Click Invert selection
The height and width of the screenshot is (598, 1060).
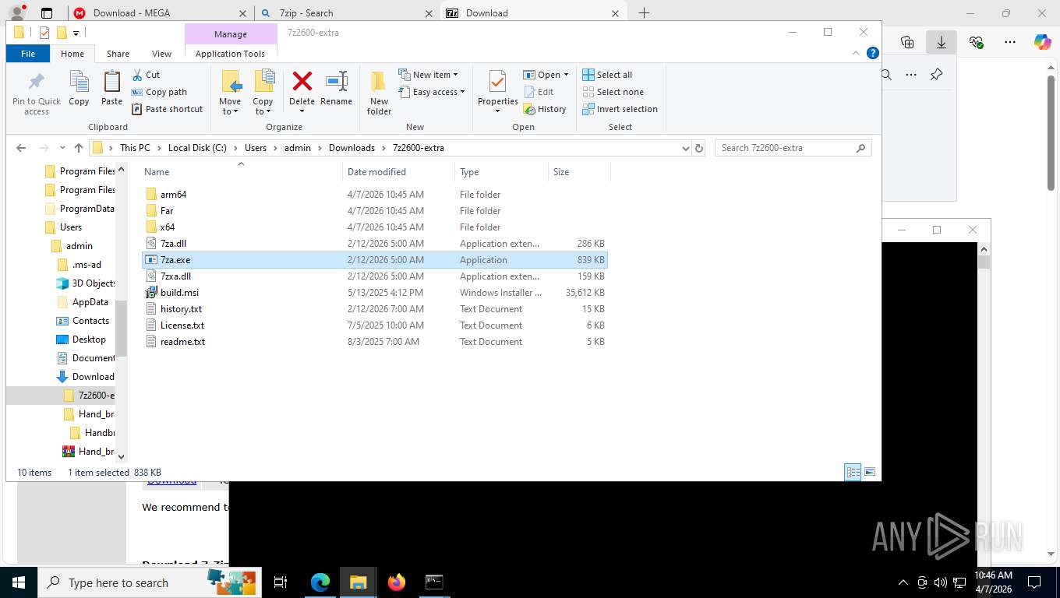point(620,109)
